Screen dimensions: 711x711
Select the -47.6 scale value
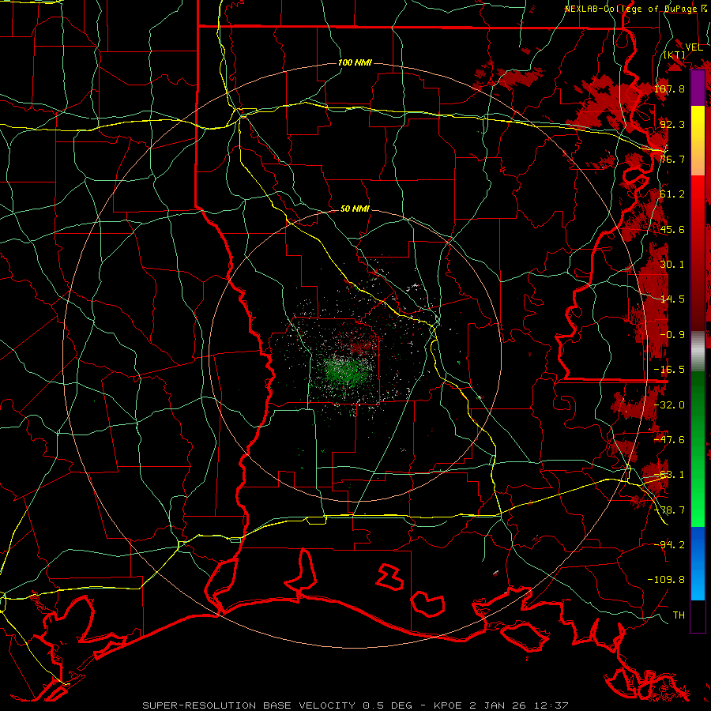pos(670,440)
